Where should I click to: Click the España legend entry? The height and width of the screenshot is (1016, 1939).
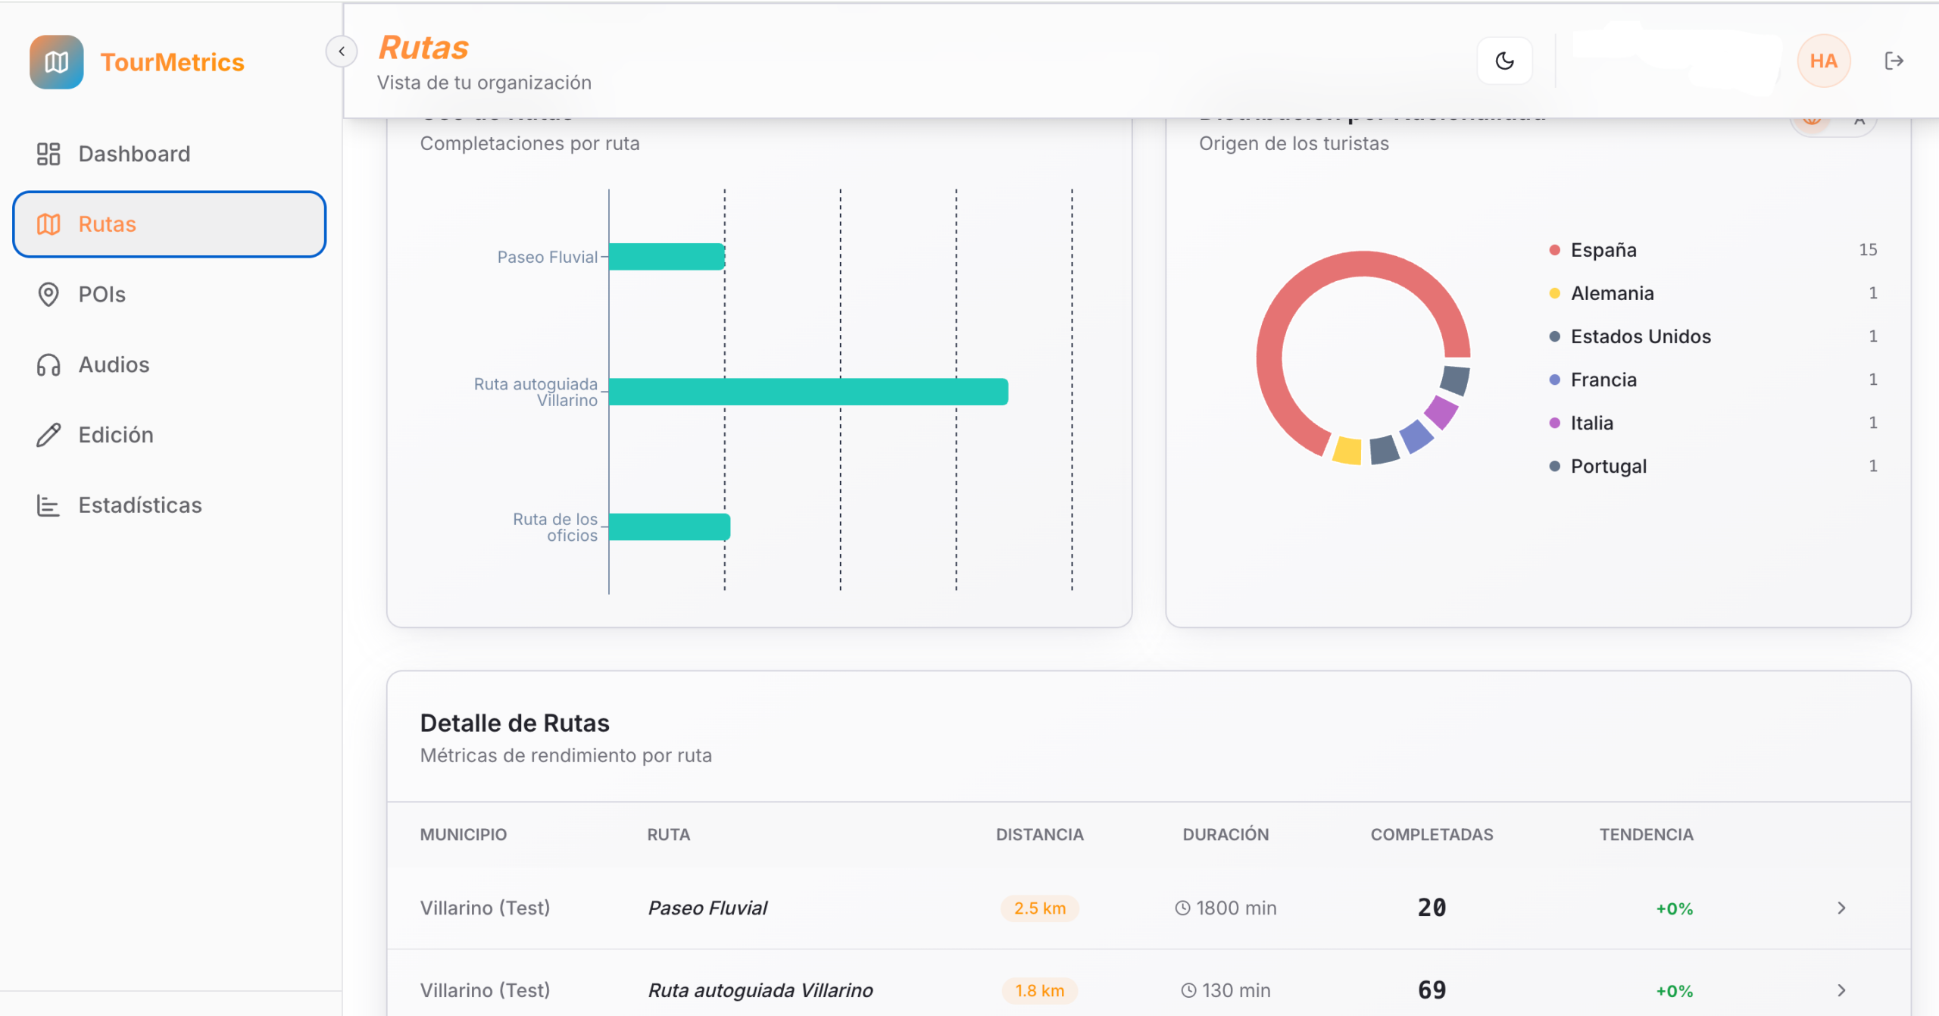pos(1713,250)
